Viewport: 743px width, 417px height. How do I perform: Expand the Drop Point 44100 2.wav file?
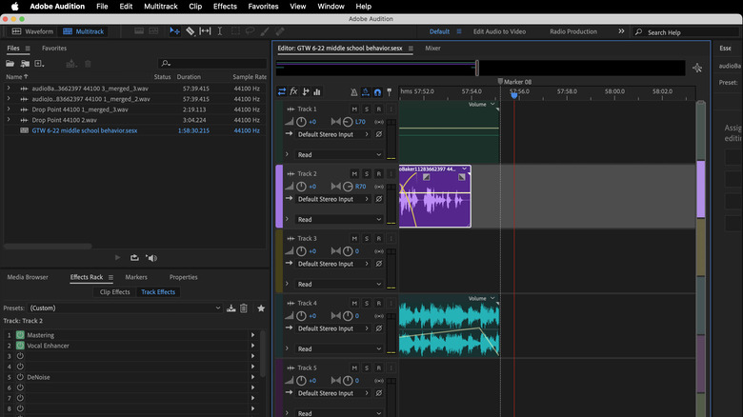pyautogui.click(x=9, y=120)
